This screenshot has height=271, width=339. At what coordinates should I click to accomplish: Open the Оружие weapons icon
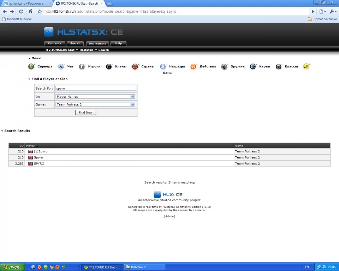pyautogui.click(x=224, y=66)
